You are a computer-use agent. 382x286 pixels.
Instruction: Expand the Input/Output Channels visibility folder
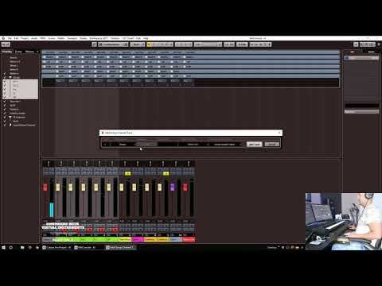[10, 125]
